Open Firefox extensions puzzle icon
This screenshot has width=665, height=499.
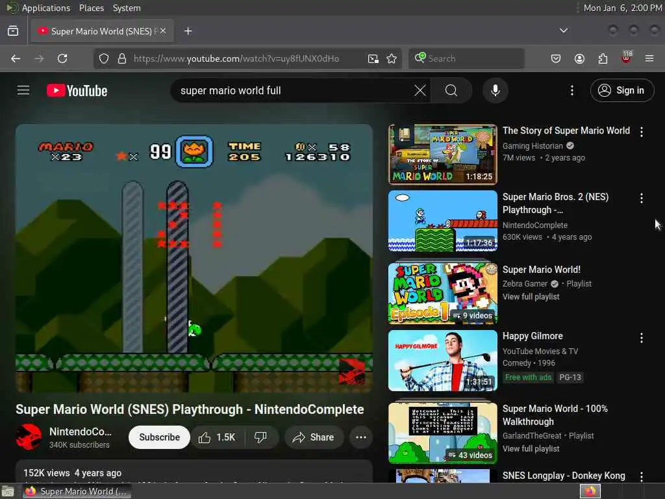click(603, 58)
